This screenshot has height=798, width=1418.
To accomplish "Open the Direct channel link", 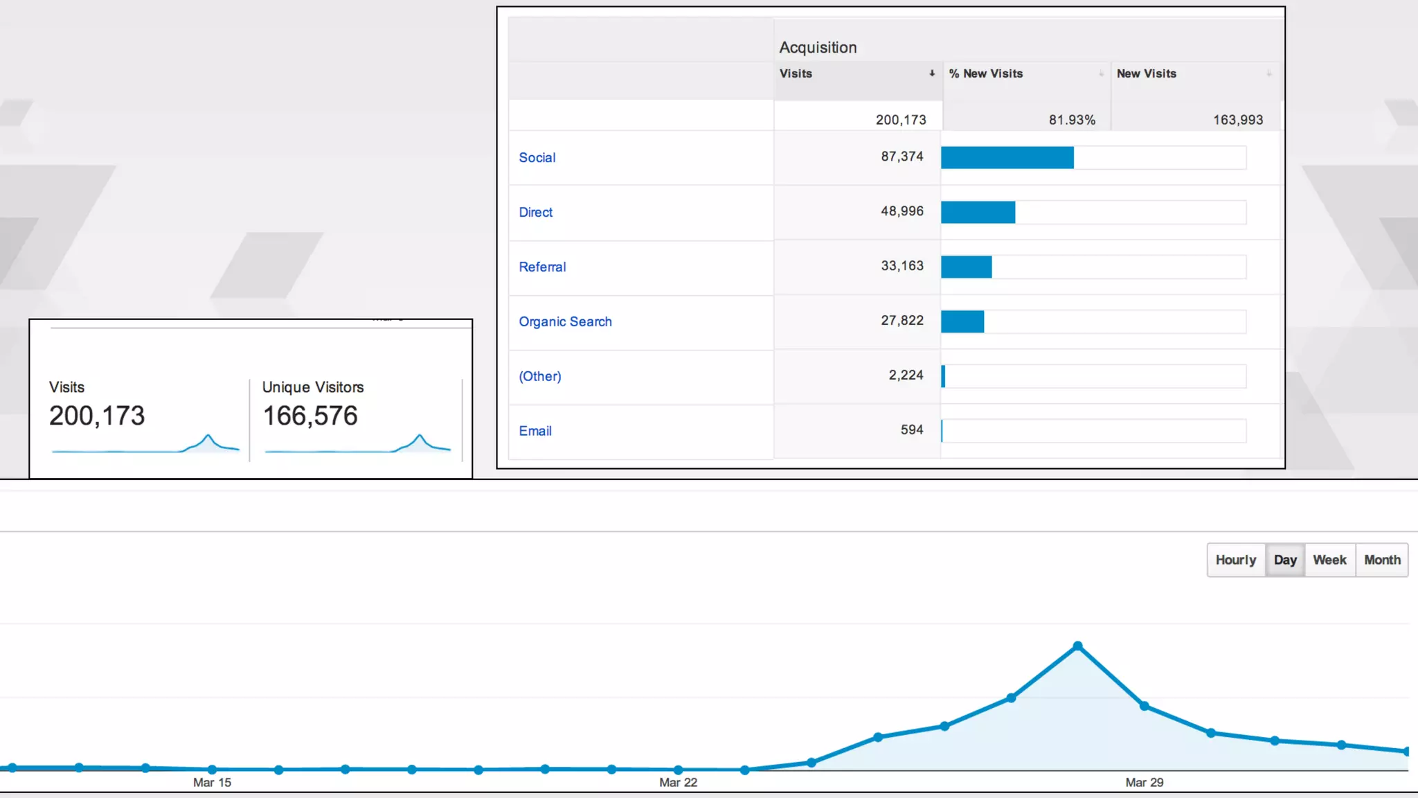I will [536, 213].
